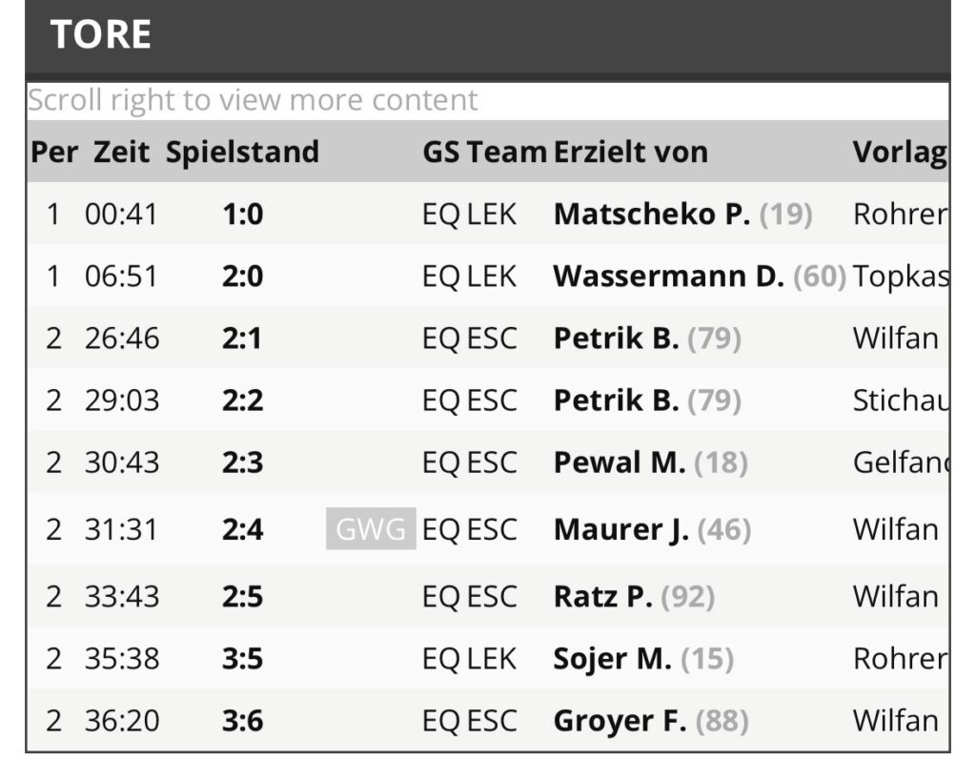Click the Spielstand column header
The image size is (976, 760).
(x=242, y=153)
